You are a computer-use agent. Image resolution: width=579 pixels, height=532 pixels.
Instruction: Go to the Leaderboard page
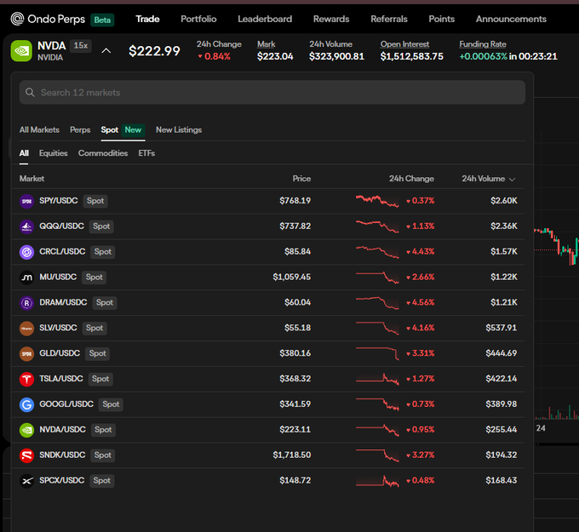pos(265,19)
